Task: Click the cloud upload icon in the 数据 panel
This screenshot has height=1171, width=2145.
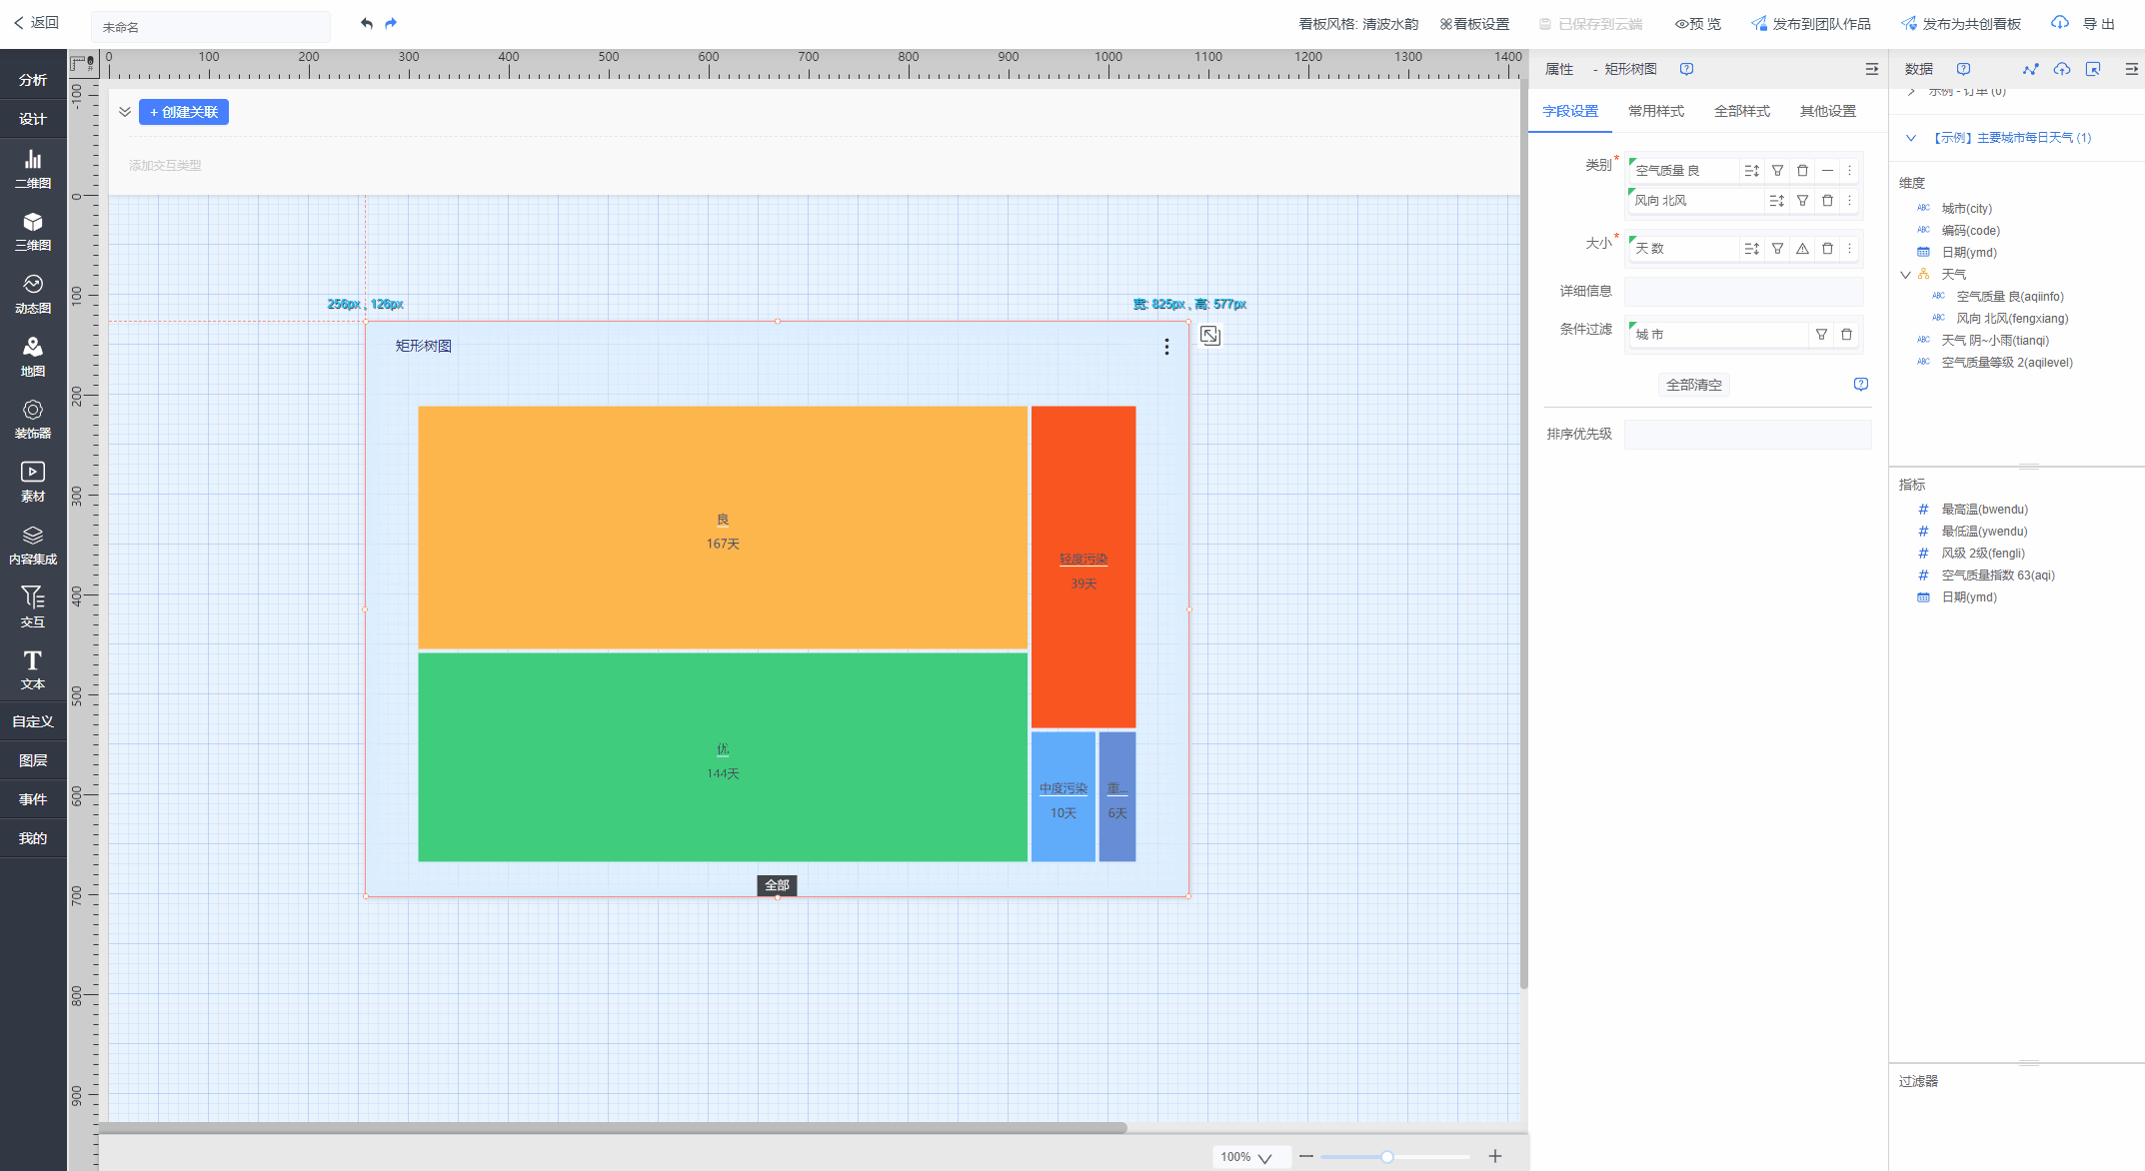Action: click(x=2062, y=69)
